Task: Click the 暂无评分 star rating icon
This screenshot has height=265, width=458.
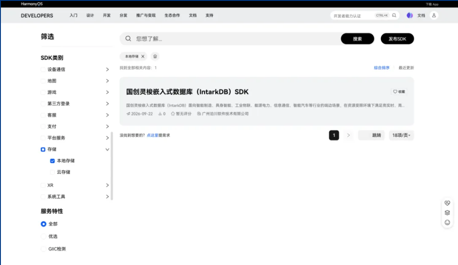Action: [x=173, y=114]
